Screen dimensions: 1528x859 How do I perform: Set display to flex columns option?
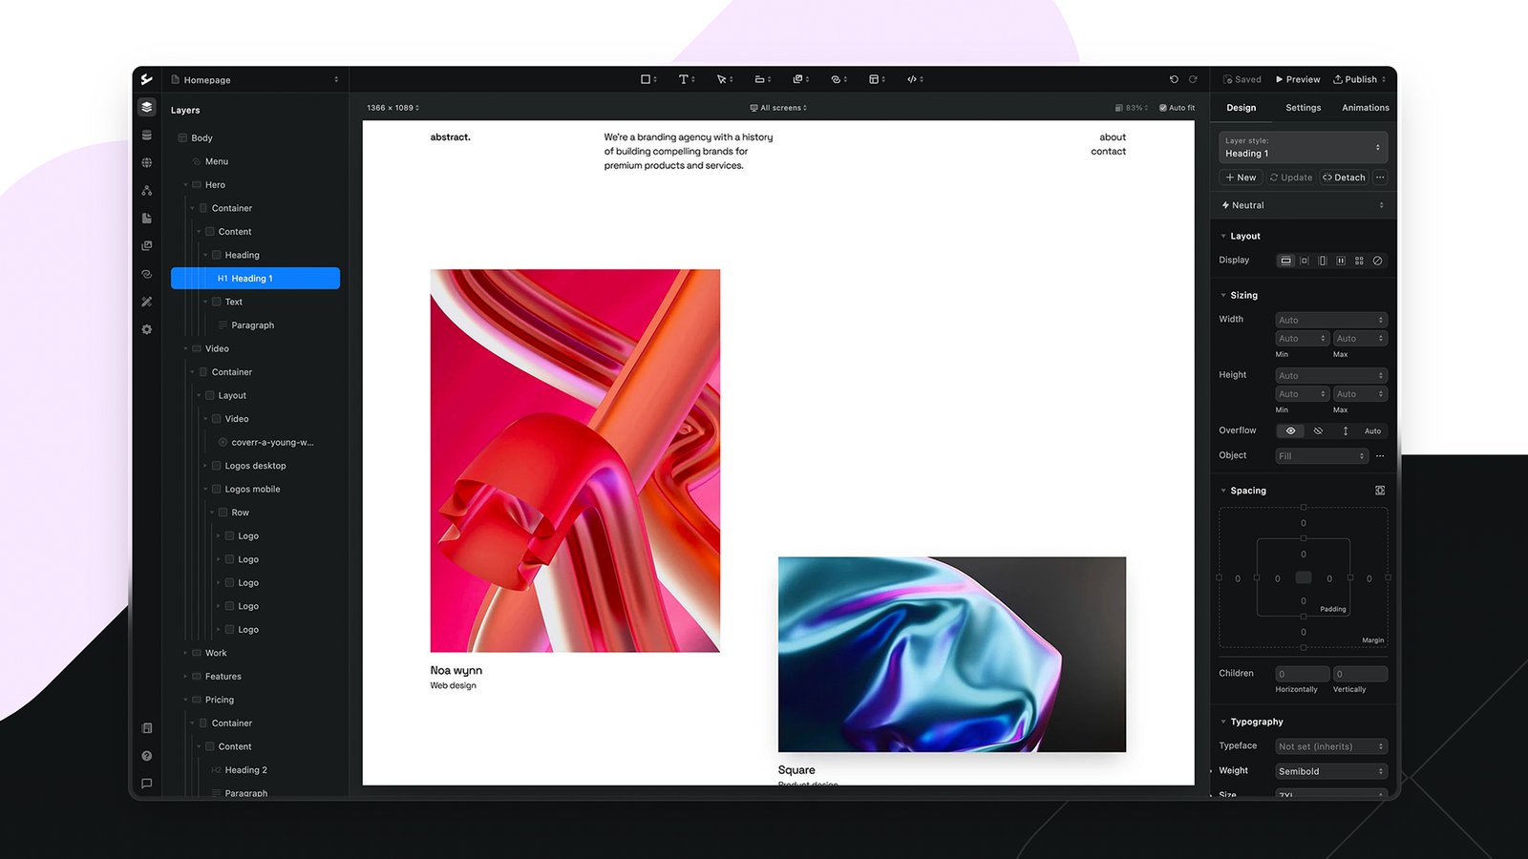coord(1341,261)
